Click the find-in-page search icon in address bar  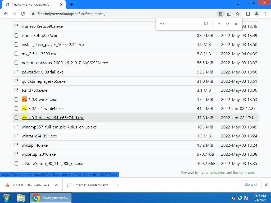coord(220,14)
